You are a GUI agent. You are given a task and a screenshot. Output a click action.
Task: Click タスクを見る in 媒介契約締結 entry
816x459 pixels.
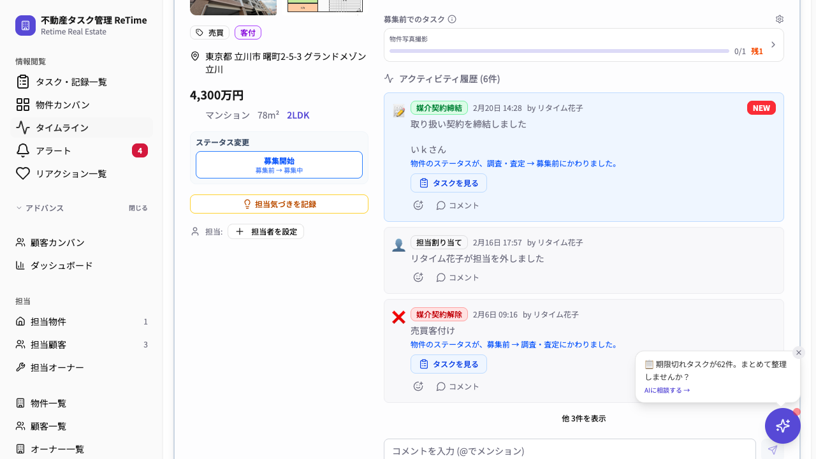click(x=449, y=183)
